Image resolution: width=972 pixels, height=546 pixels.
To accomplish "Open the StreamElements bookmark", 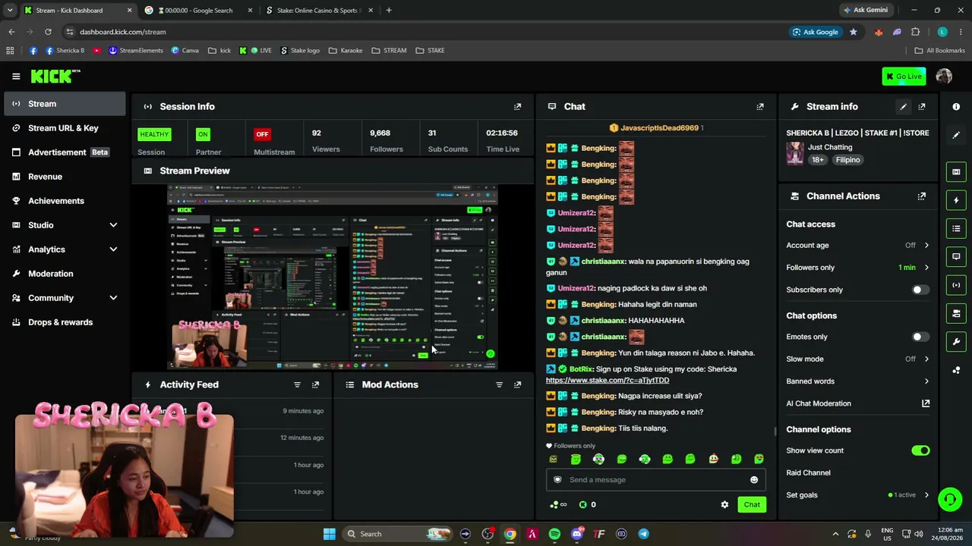I will [x=136, y=51].
